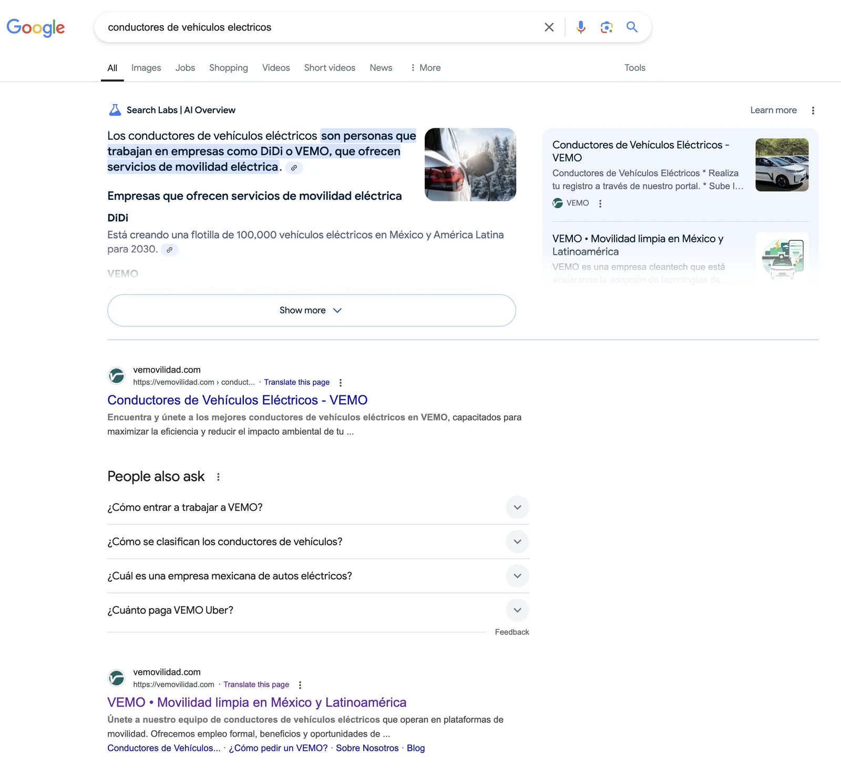
Task: Clear the search query with the X icon
Action: pos(549,27)
